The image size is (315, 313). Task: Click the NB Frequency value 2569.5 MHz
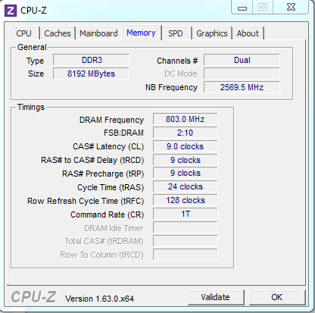[242, 87]
